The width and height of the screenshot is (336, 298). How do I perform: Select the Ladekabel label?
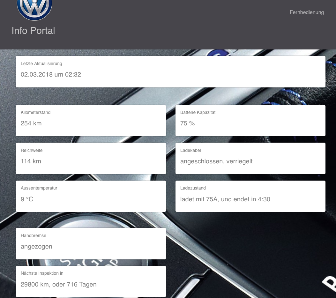(x=190, y=150)
